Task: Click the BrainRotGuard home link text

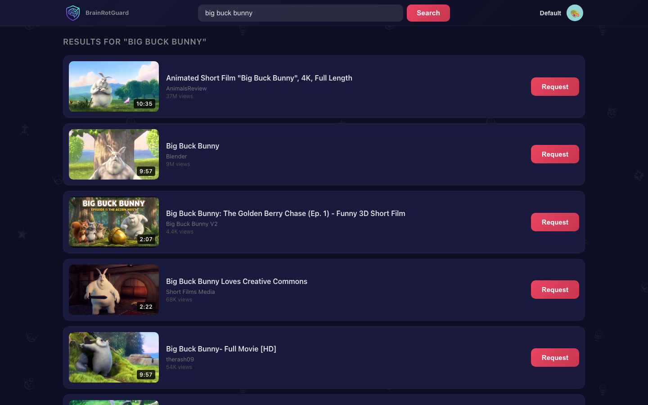Action: pos(107,13)
